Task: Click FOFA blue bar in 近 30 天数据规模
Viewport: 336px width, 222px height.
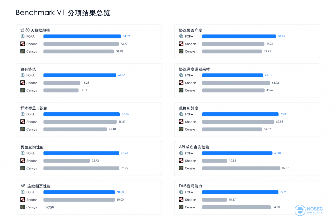Action: (82, 36)
